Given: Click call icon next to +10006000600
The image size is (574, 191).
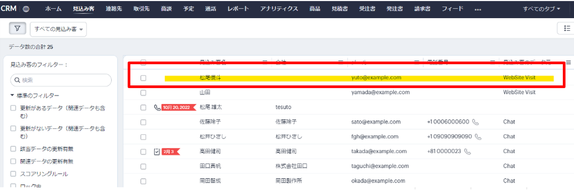Looking at the screenshot, I should click(x=475, y=121).
